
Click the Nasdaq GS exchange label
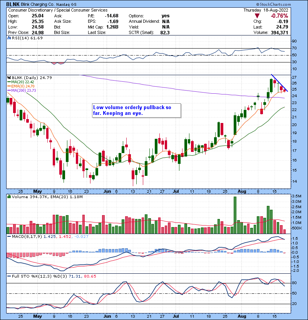(x=67, y=4)
